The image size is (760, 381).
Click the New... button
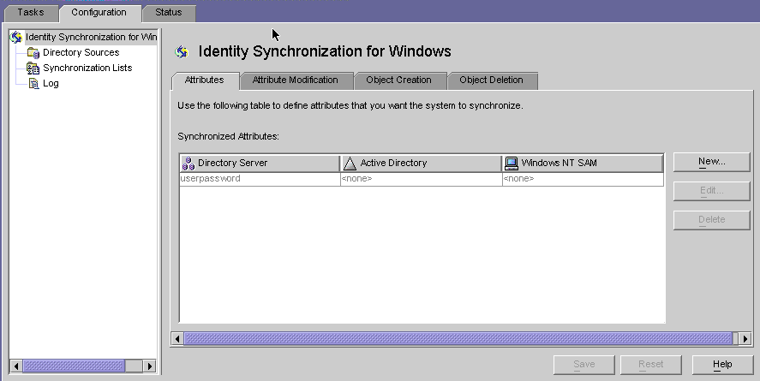pos(711,162)
